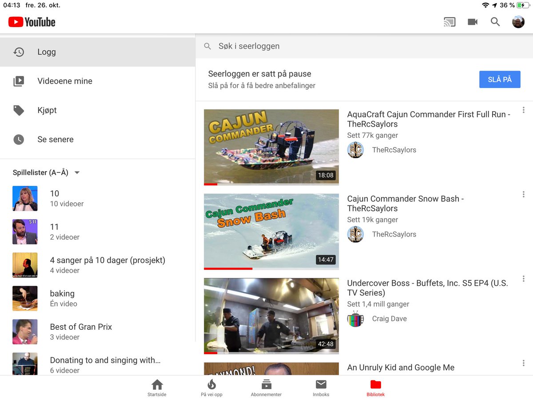Tap the Cast to device icon

[449, 22]
